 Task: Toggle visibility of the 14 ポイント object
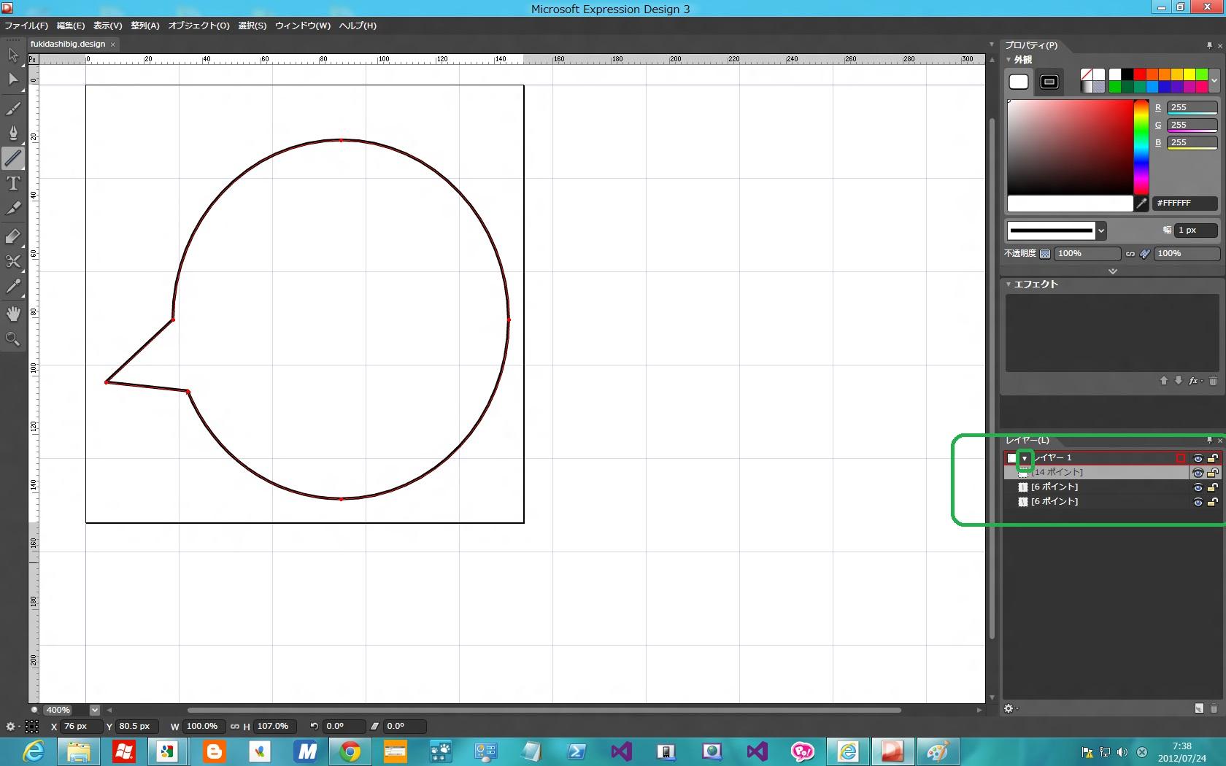point(1198,473)
